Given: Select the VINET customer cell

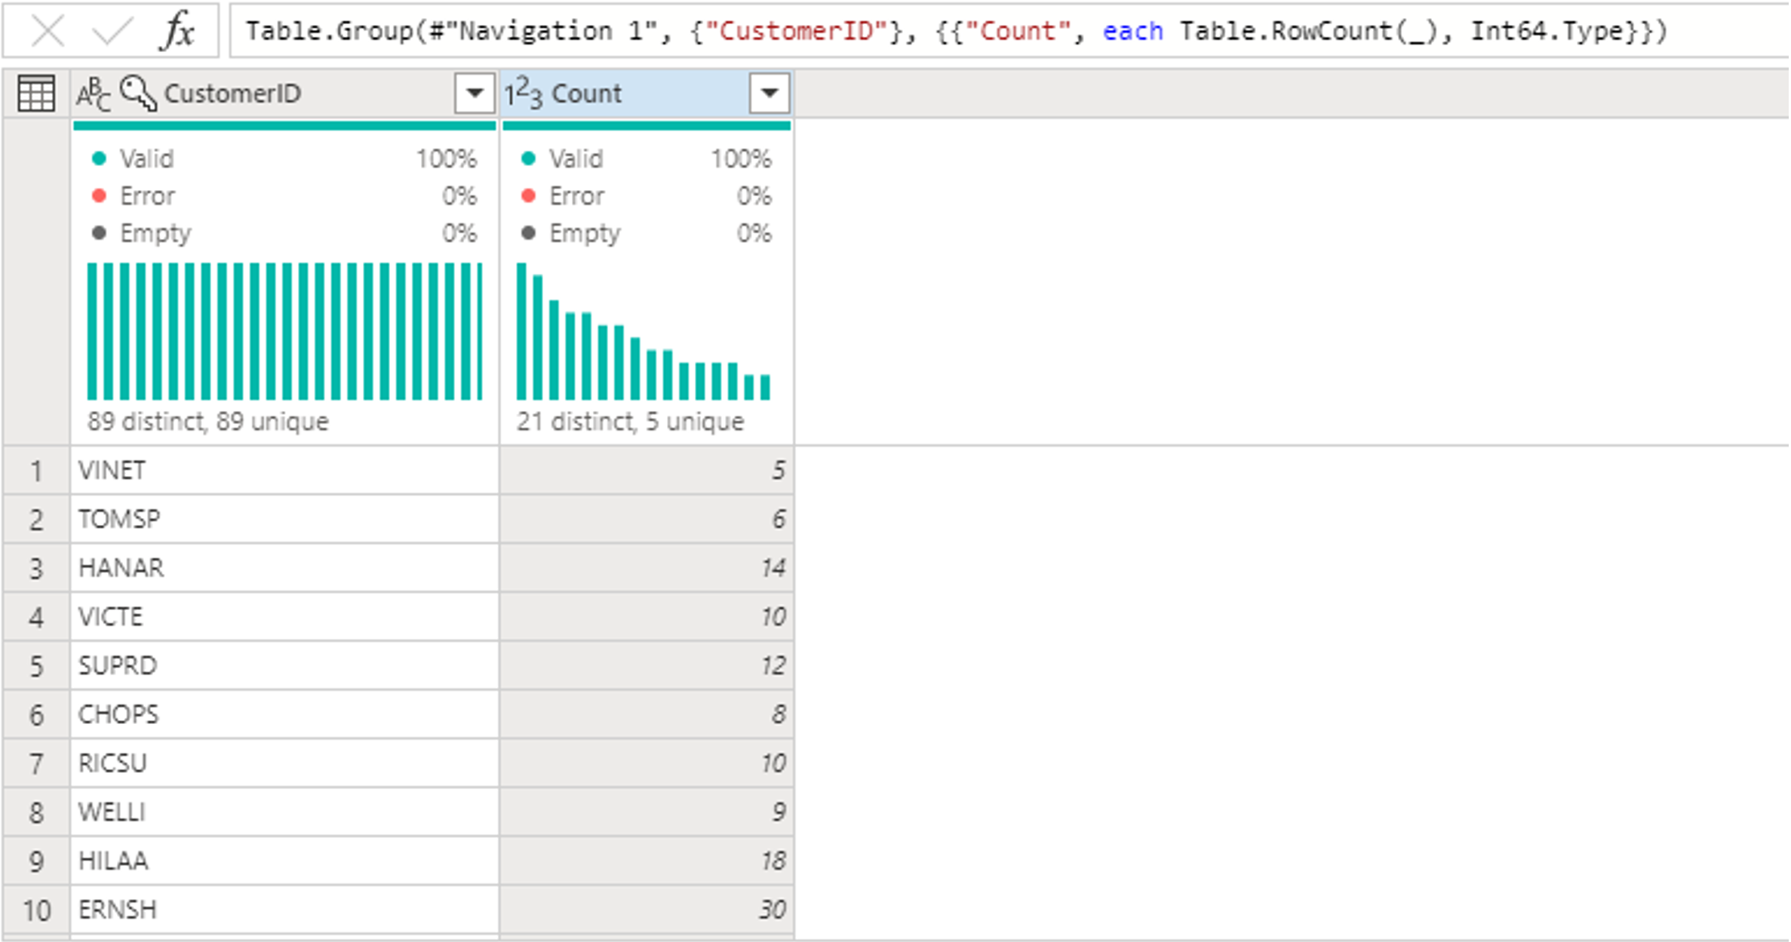Looking at the screenshot, I should 284,471.
